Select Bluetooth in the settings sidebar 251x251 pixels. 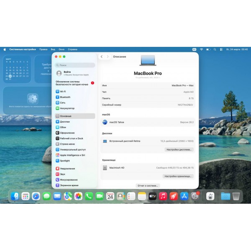65,97
